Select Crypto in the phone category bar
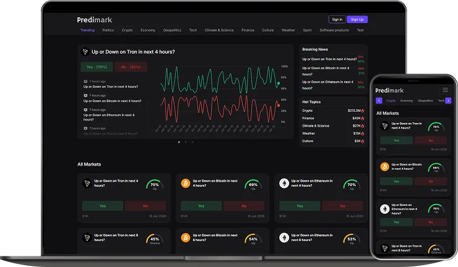 point(391,101)
